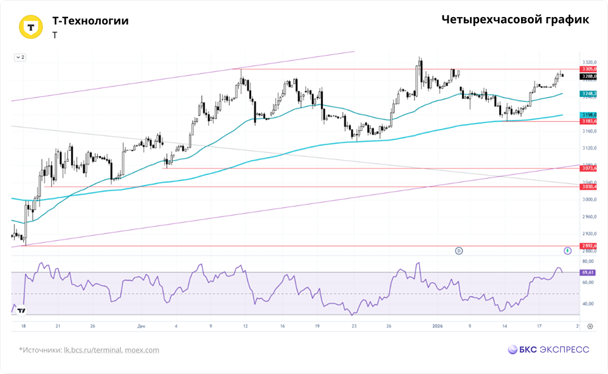Select the 3183,6 support level label
This screenshot has height=374, width=608.
tap(588, 122)
